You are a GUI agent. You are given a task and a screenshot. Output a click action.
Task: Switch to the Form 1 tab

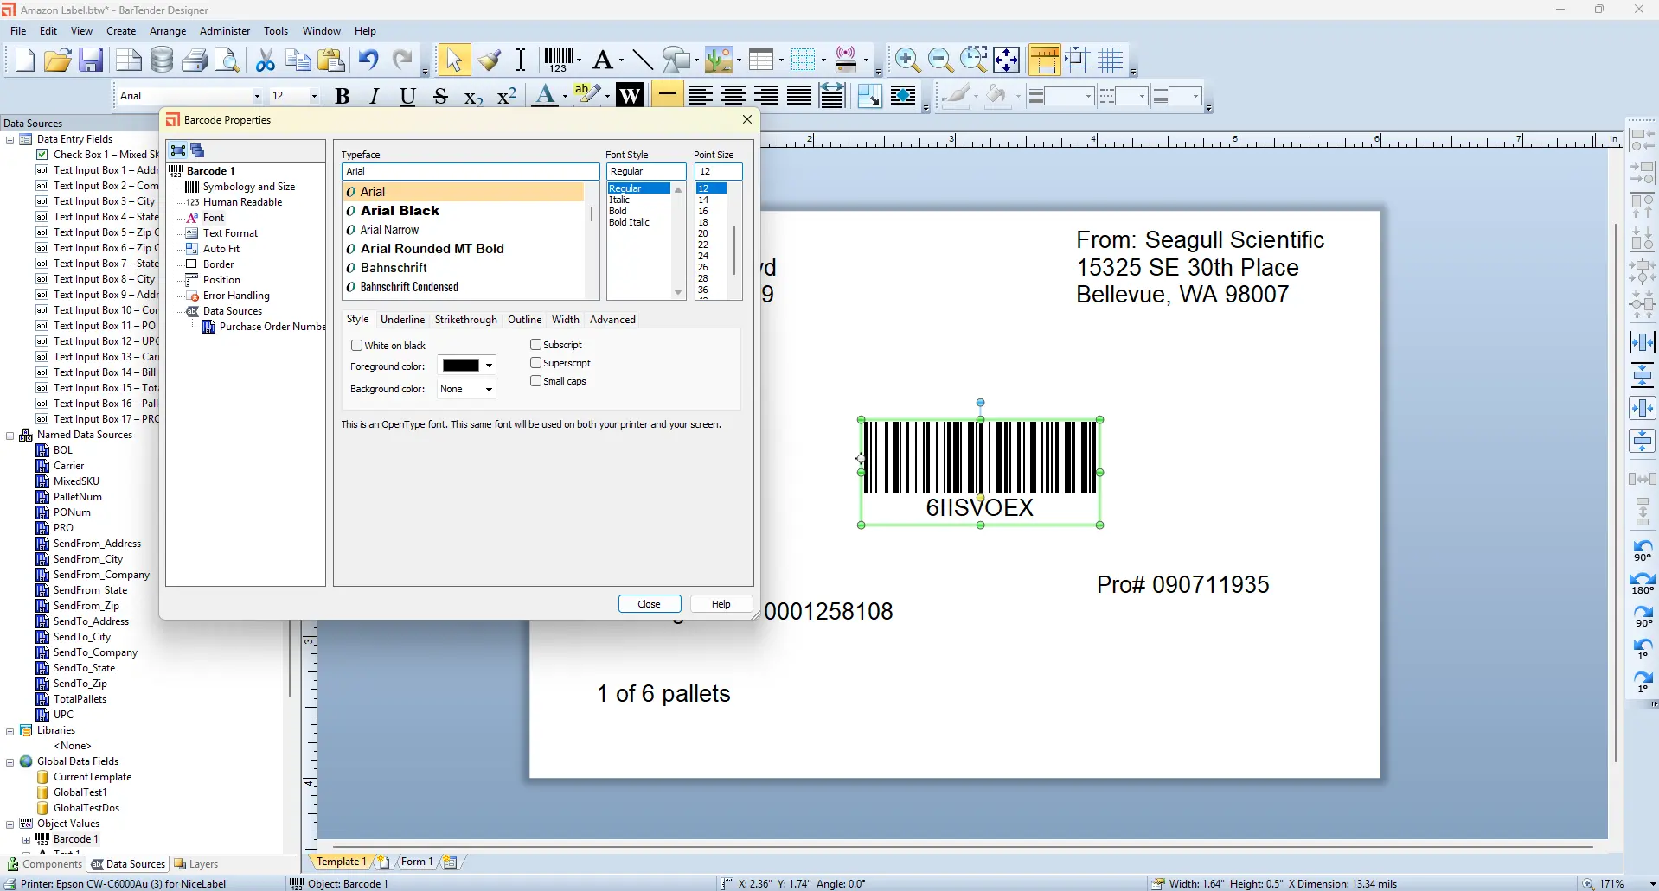[417, 862]
